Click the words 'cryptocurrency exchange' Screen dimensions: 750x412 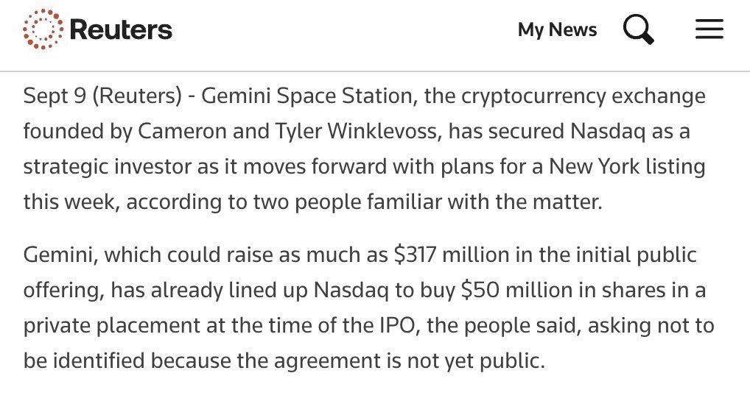point(583,96)
